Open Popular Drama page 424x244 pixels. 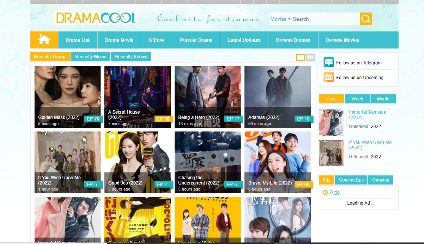click(196, 40)
